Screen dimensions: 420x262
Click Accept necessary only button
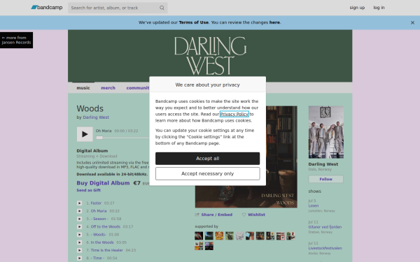pyautogui.click(x=208, y=174)
